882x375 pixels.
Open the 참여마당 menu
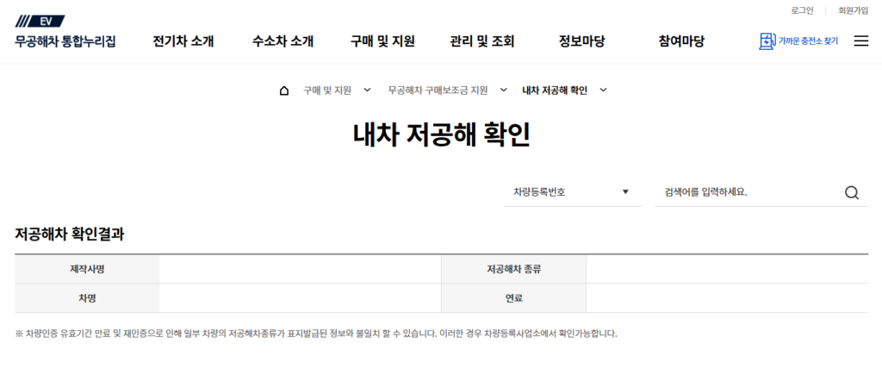[681, 41]
